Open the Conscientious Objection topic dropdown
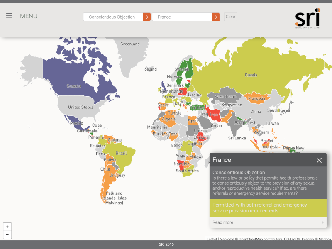332x249 pixels. [x=113, y=17]
